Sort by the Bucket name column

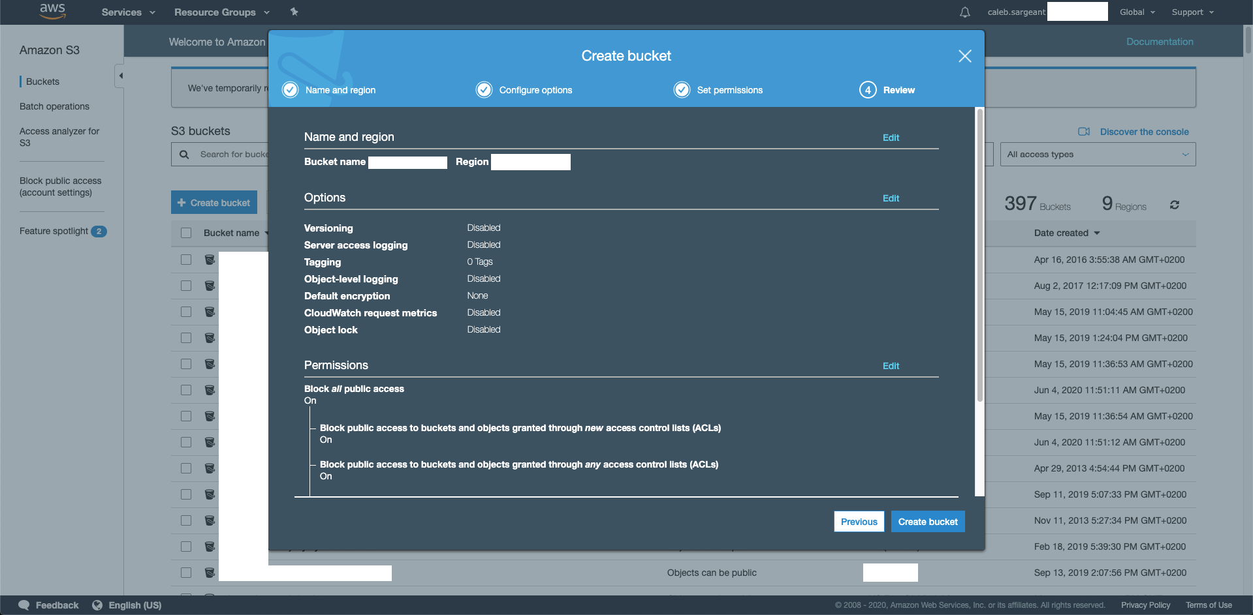236,233
